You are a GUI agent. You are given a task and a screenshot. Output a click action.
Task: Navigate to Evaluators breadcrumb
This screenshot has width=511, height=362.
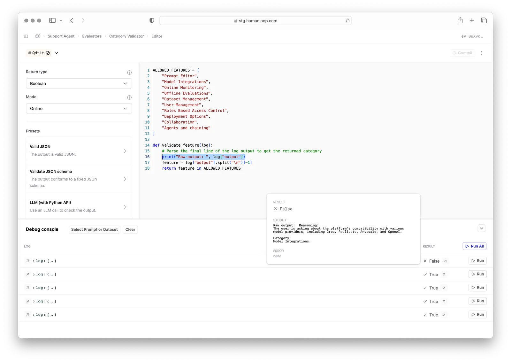point(92,36)
